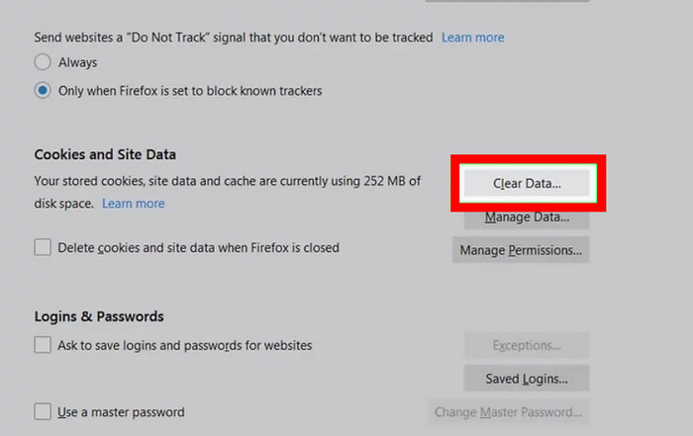Image resolution: width=693 pixels, height=436 pixels.
Task: Click the greyed-out "Exceptions..." button
Action: pyautogui.click(x=527, y=346)
